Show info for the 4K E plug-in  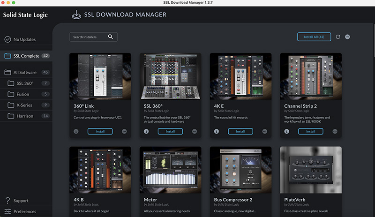coord(217,132)
